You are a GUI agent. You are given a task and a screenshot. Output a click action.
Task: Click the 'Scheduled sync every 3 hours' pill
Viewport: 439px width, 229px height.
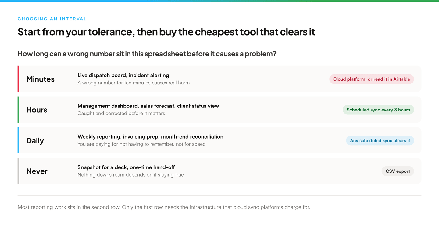pyautogui.click(x=378, y=110)
